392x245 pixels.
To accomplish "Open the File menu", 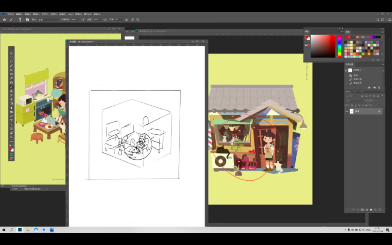I will 10,14.
